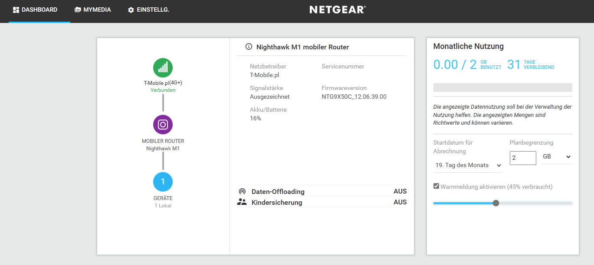Screen dimensions: 594x265
Task: Click the monthly usage progress bar
Action: [x=503, y=87]
